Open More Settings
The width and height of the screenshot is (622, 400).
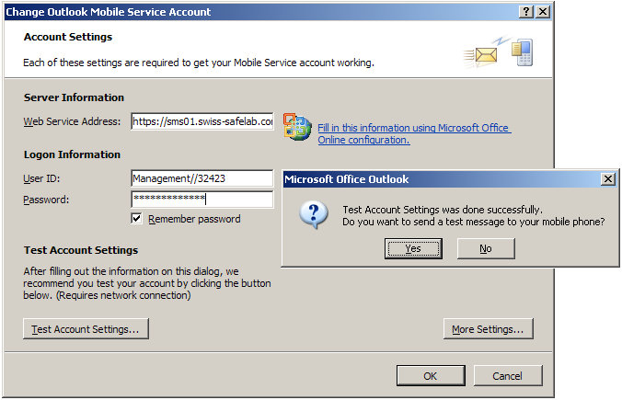[488, 329]
